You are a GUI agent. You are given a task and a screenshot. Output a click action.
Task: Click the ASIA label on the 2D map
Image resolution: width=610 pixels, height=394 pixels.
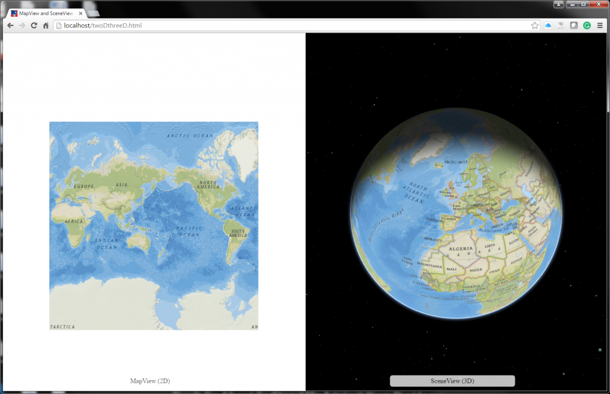[122, 185]
